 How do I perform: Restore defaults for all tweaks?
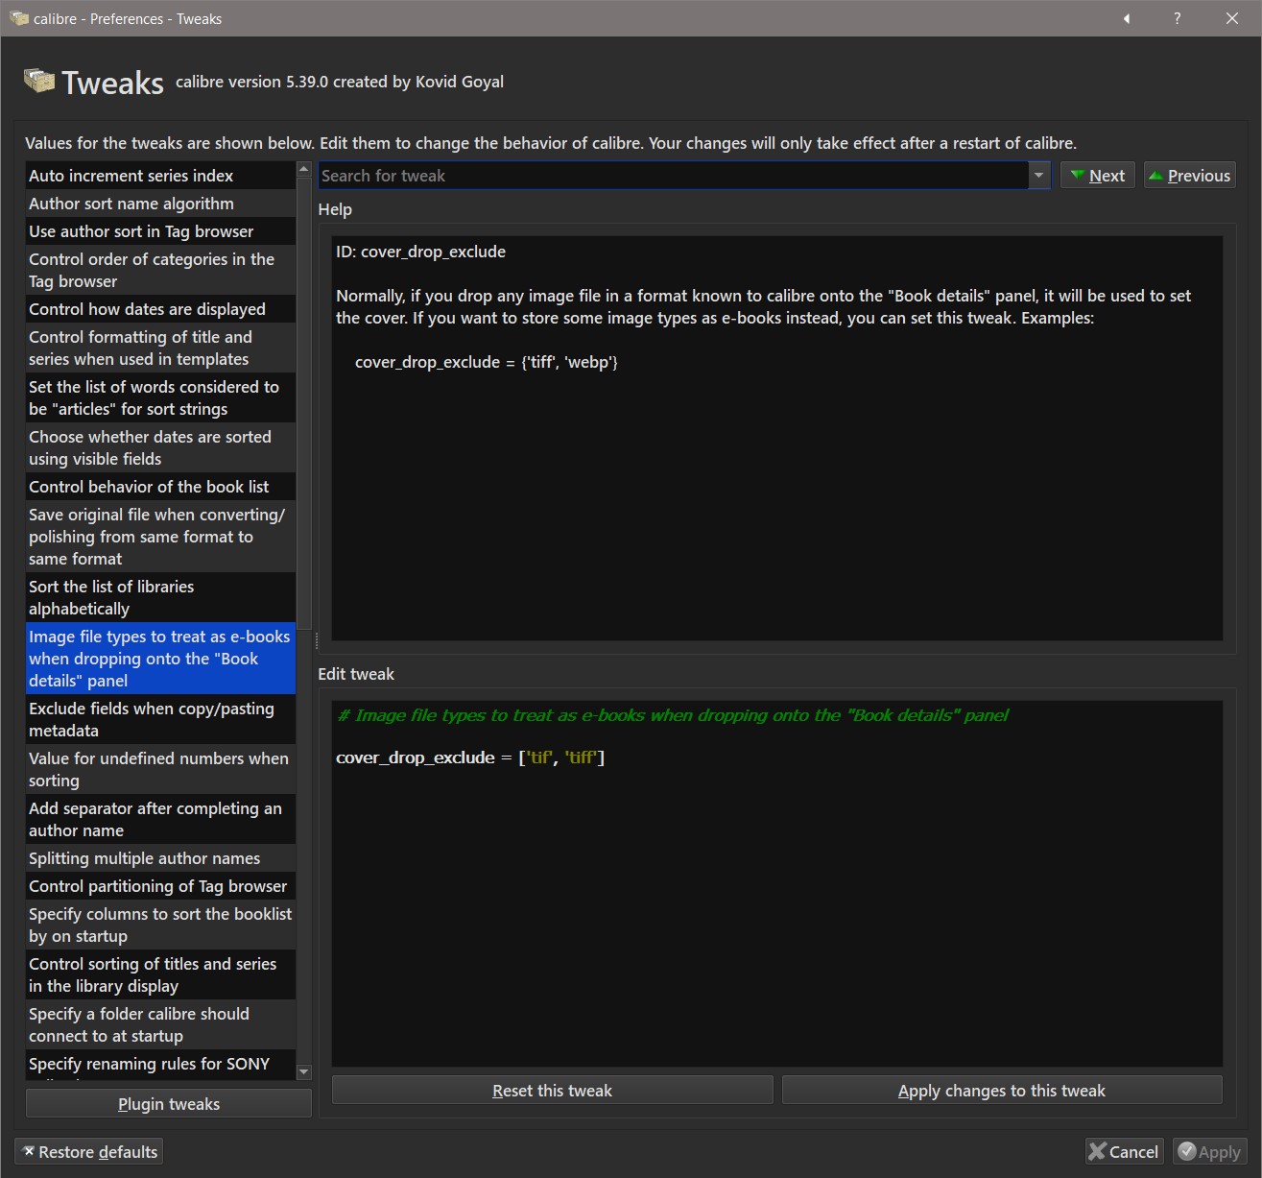(x=89, y=1152)
